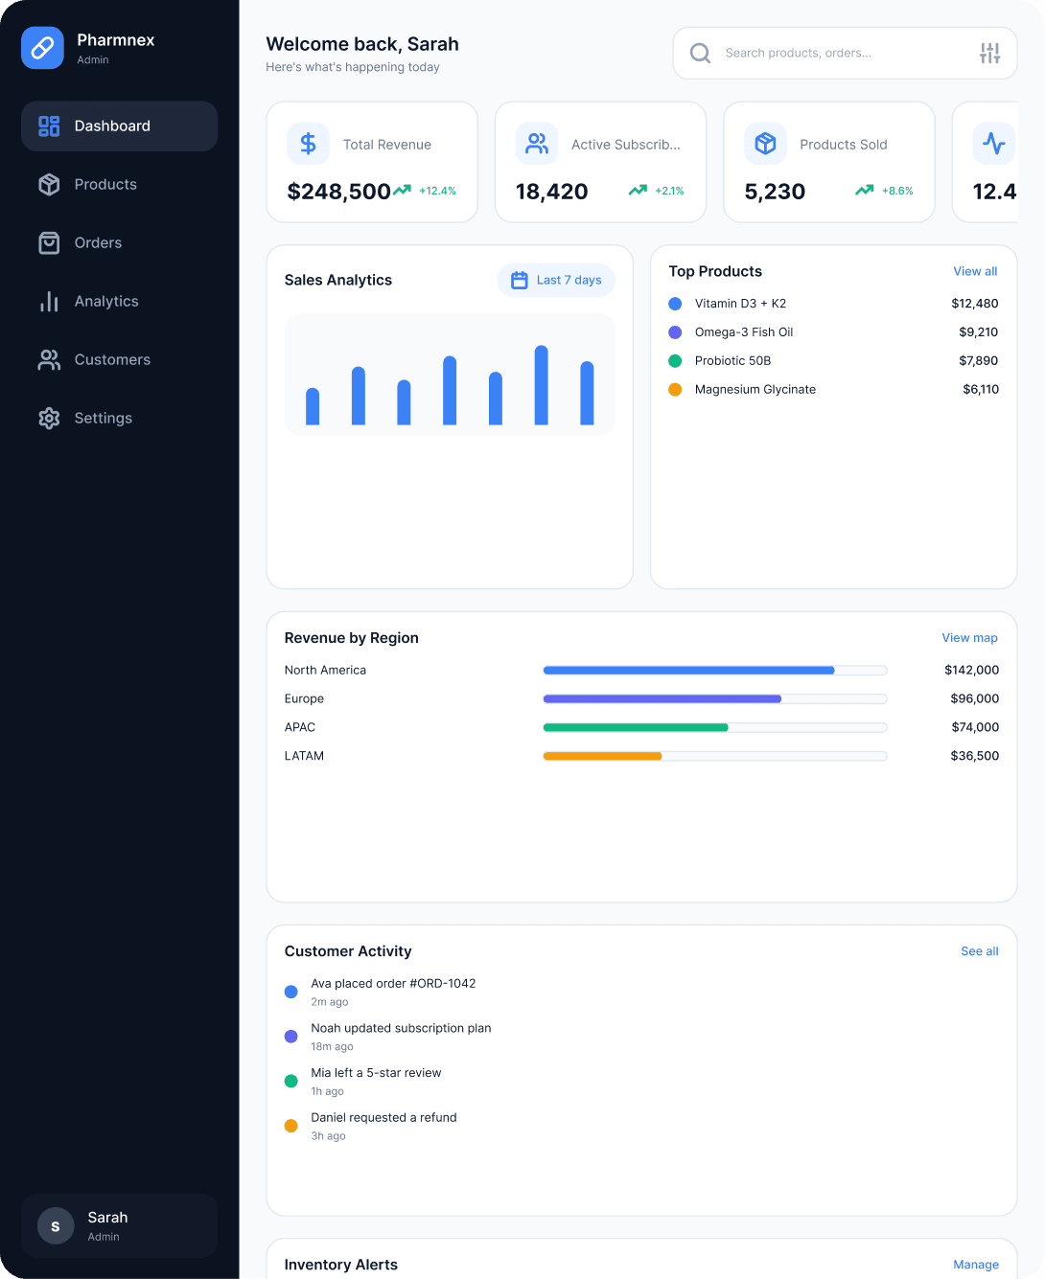The image size is (1045, 1279).
Task: Click the tallest bar in Sales Analytics chart
Action: 541,385
